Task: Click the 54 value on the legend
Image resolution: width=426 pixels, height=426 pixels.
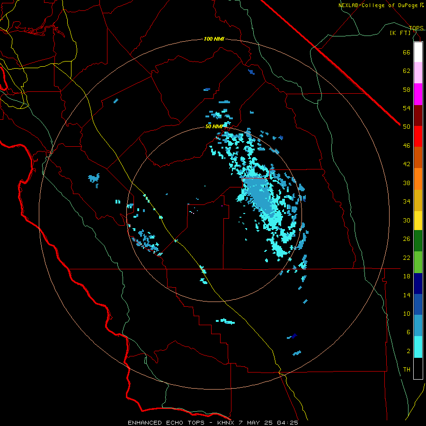Action: [407, 108]
